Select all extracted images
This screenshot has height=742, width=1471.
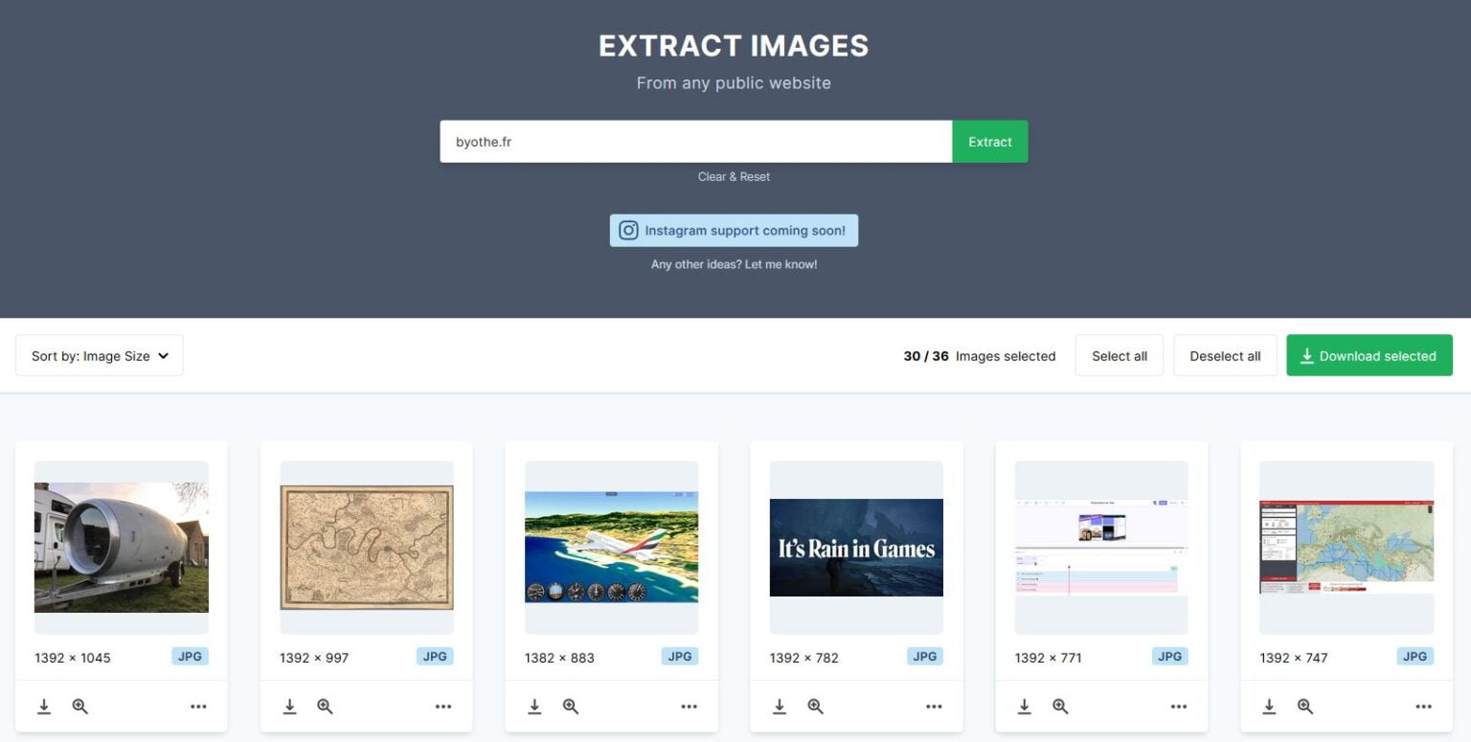click(1119, 355)
